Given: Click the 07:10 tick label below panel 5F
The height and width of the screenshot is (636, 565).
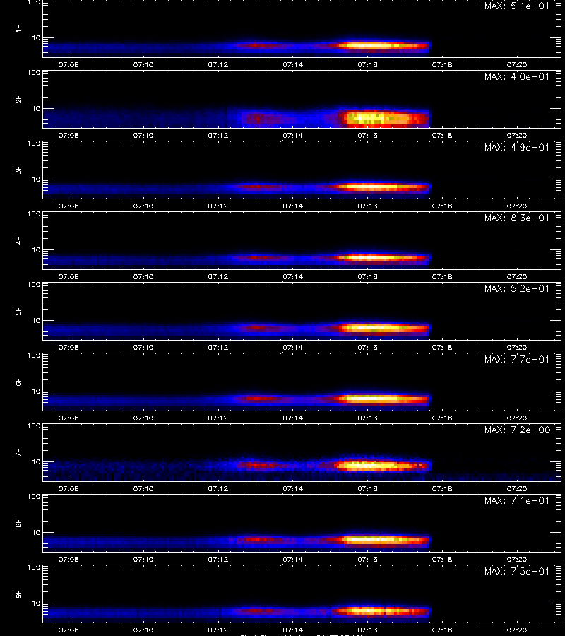Looking at the screenshot, I should point(143,347).
